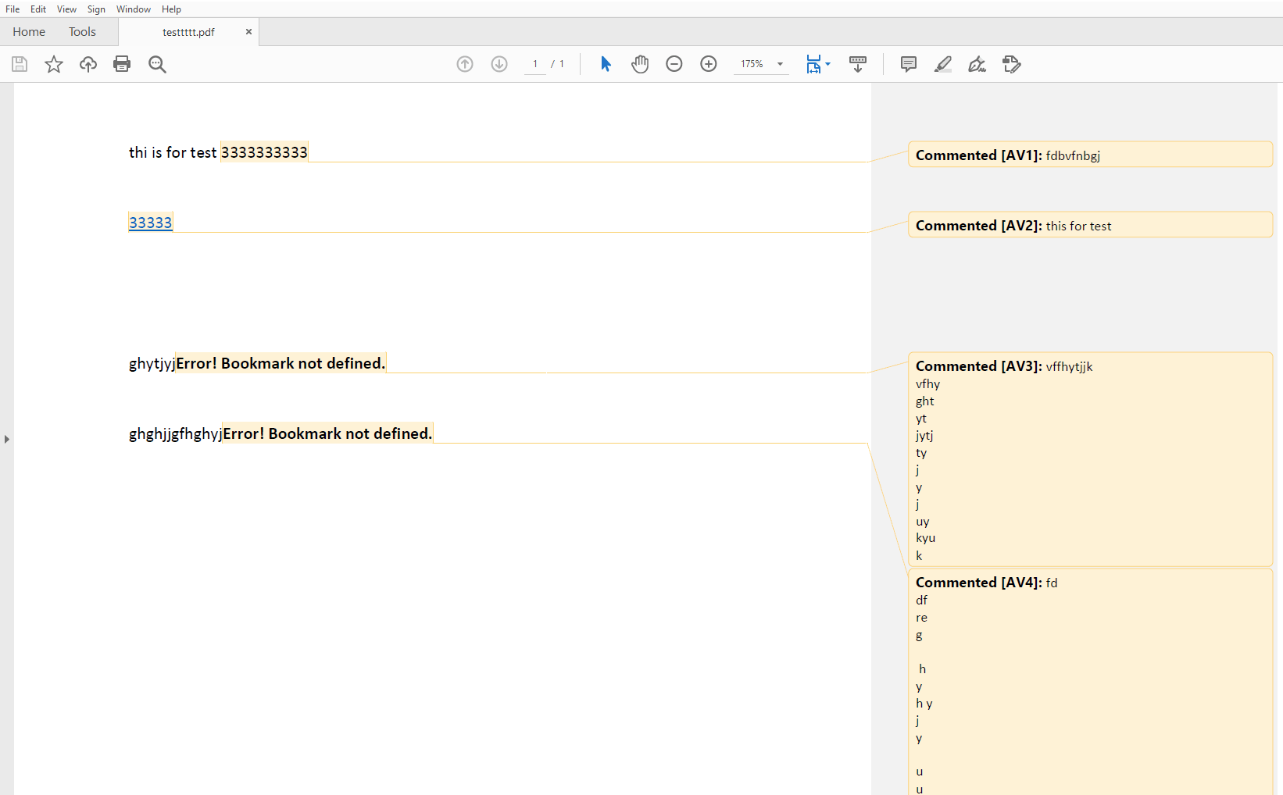Open the Sign menu
Viewport: 1283px width, 795px height.
tap(96, 9)
